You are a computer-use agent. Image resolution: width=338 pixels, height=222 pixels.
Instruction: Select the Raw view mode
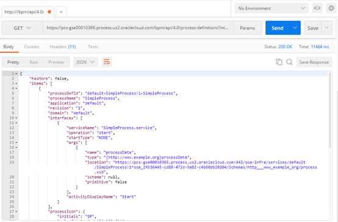tap(34, 62)
